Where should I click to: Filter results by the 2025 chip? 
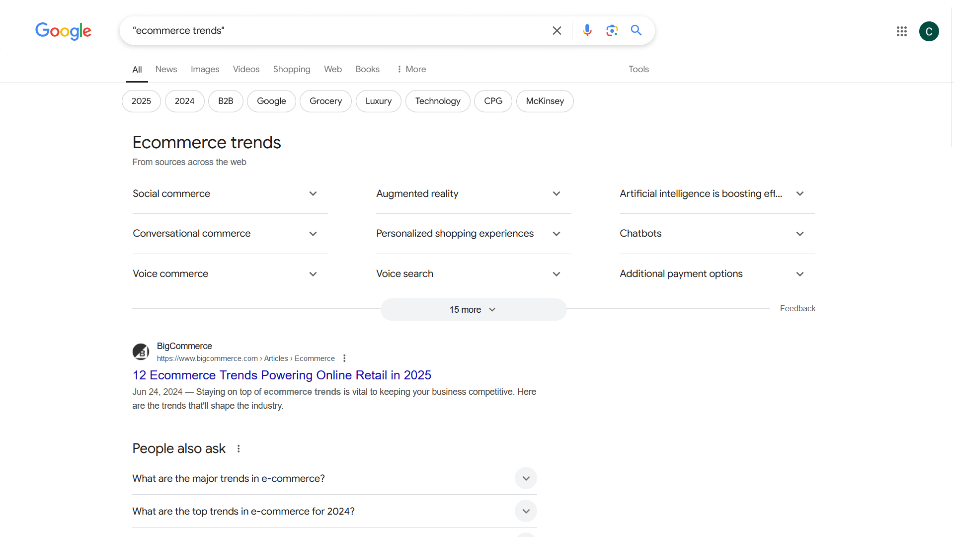[141, 101]
